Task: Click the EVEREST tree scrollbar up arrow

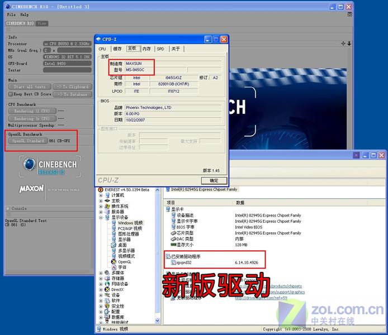Action: click(x=157, y=190)
